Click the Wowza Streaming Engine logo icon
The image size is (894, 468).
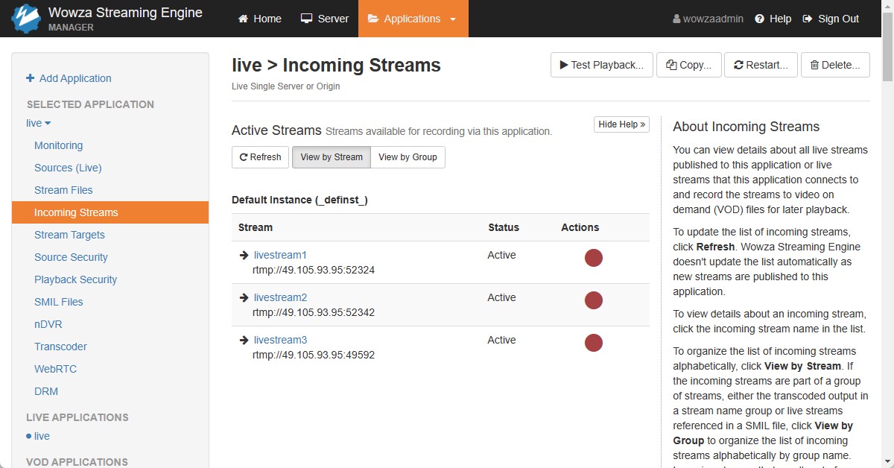click(25, 19)
